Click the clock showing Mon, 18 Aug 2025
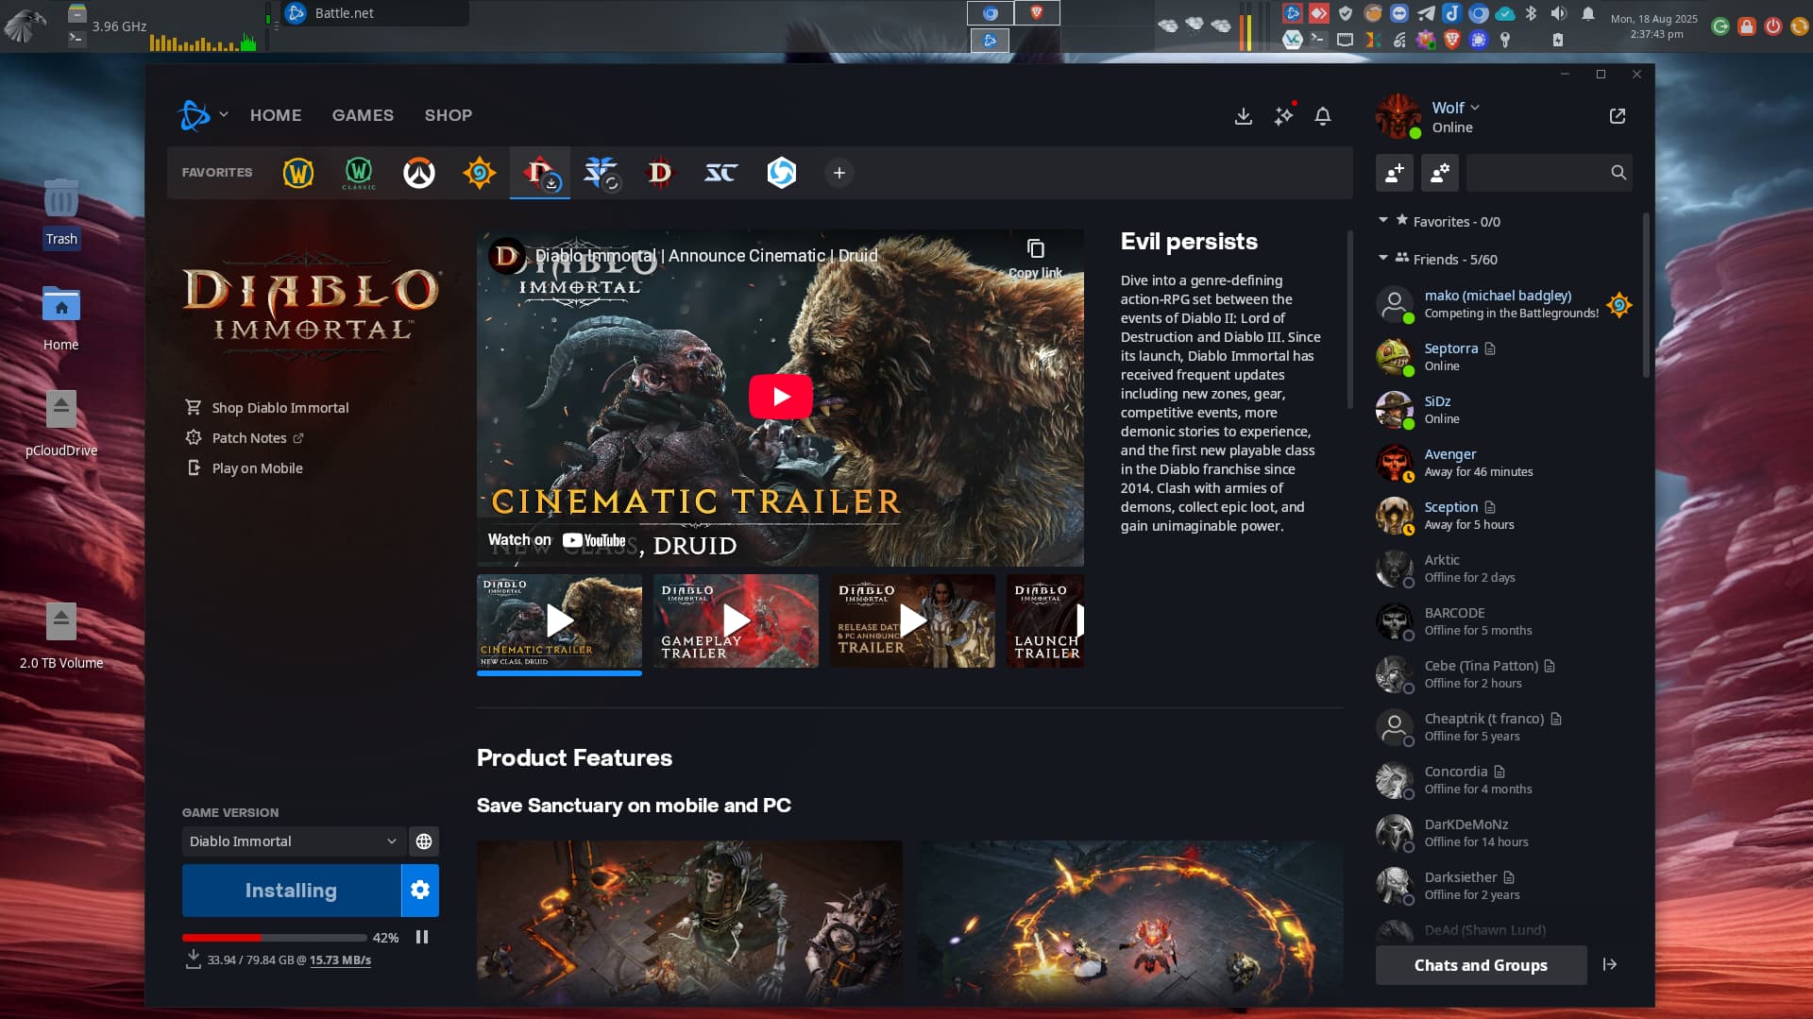 [x=1653, y=26]
